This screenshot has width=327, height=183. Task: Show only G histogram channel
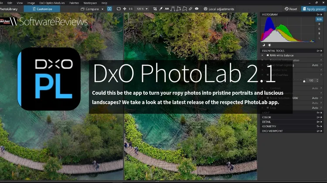(x=319, y=29)
